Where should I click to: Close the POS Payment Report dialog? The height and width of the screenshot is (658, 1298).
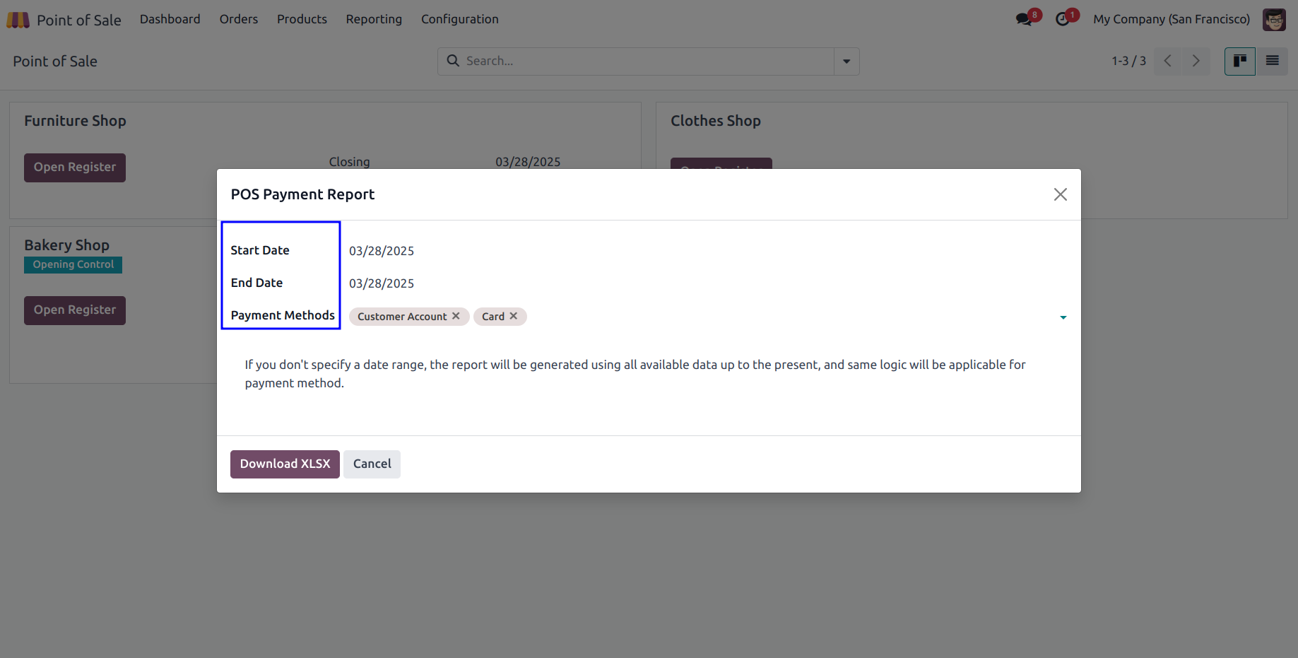[1060, 194]
